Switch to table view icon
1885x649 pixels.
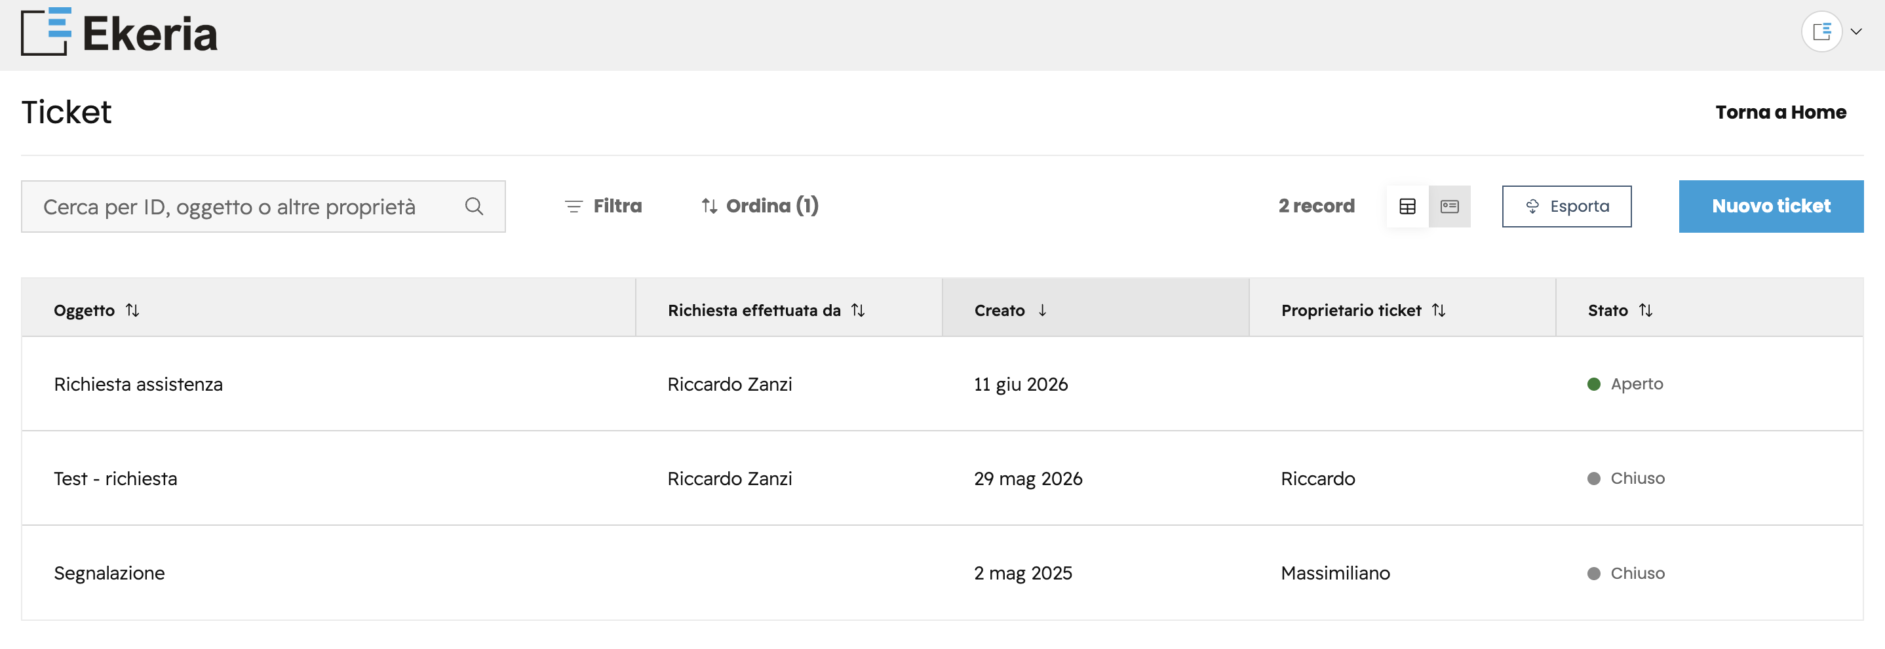(1407, 206)
